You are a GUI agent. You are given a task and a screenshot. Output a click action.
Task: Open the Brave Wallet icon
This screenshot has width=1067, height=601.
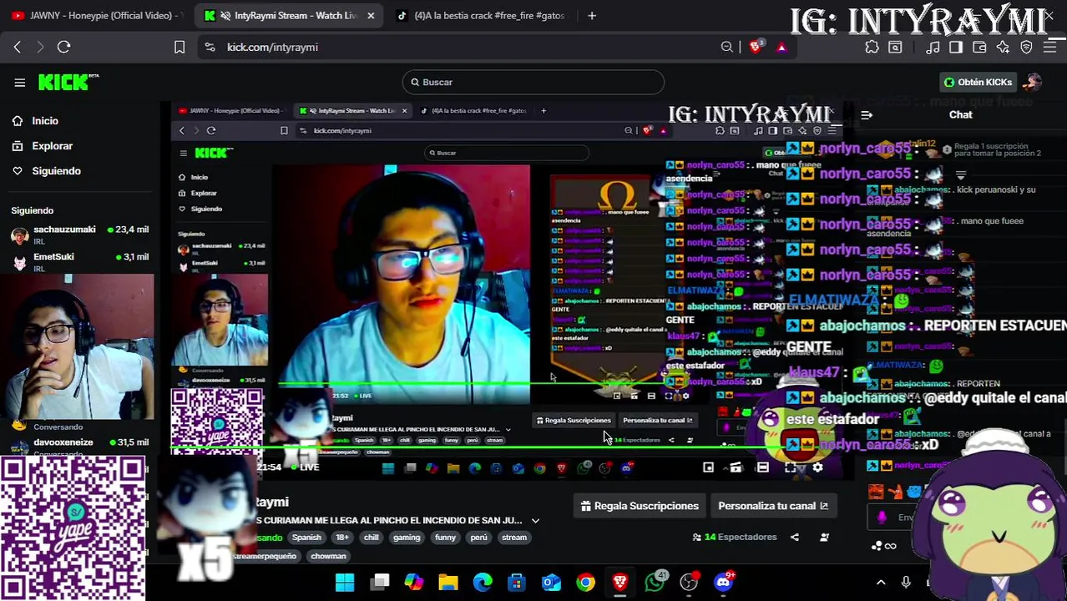(x=979, y=48)
